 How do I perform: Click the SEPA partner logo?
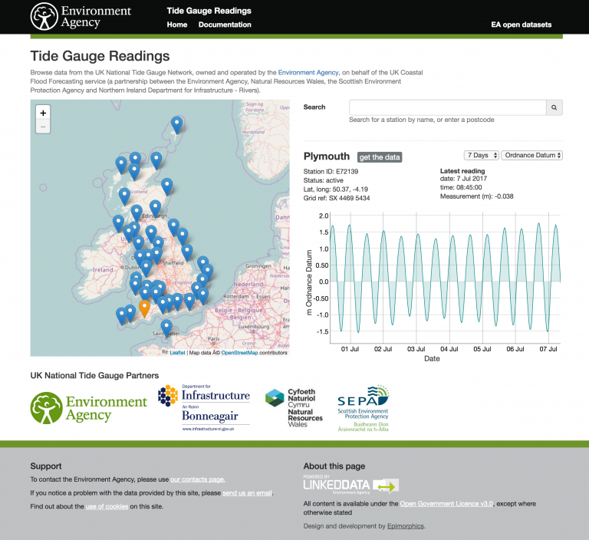click(x=363, y=409)
